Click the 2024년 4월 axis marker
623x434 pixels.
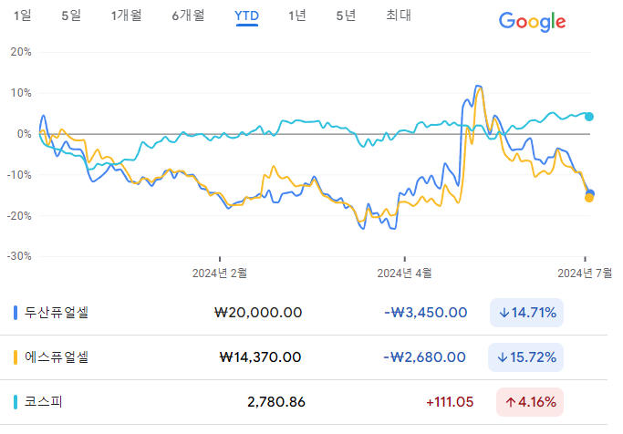tap(404, 274)
